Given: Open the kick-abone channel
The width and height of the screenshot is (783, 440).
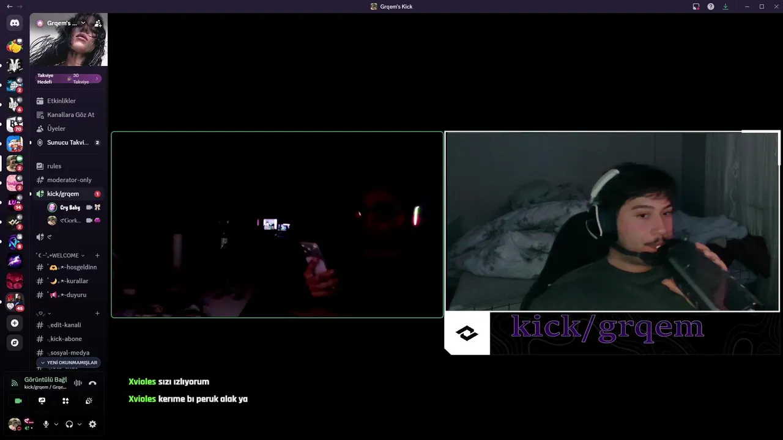Looking at the screenshot, I should 69,339.
